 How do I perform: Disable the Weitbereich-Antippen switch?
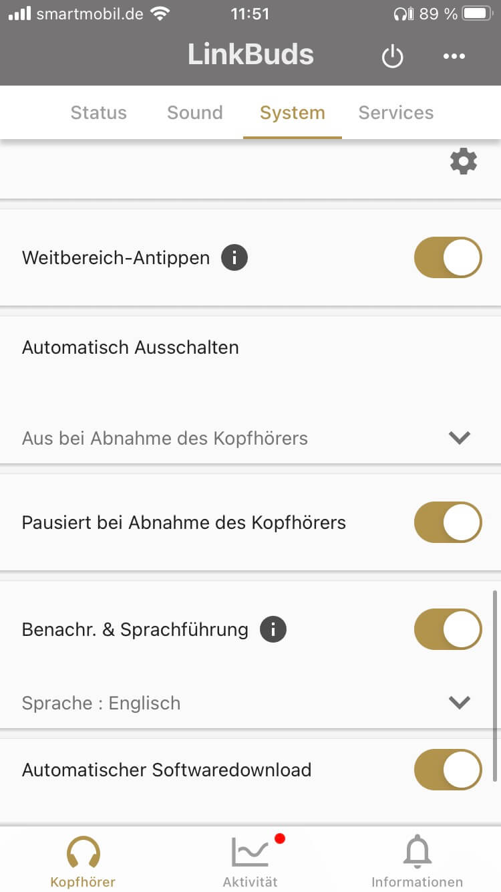click(448, 257)
